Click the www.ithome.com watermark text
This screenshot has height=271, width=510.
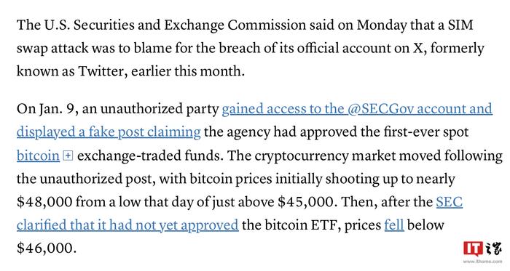coord(482,262)
